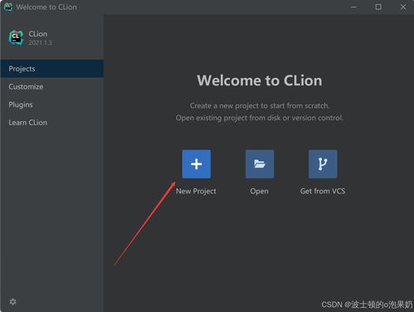Click the Open folder icon button
This screenshot has height=312, width=414.
260,164
